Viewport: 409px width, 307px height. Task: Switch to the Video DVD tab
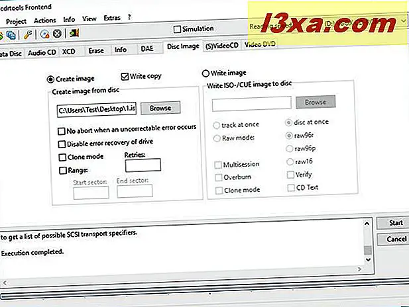[260, 44]
